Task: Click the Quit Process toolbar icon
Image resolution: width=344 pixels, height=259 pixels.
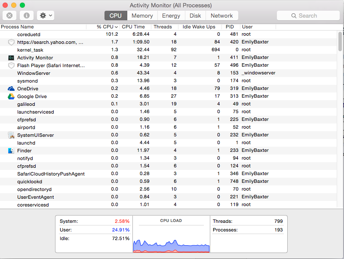Action: pyautogui.click(x=9, y=15)
